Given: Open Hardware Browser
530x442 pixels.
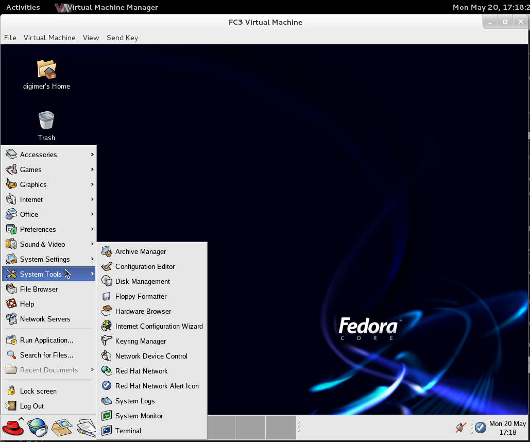Looking at the screenshot, I should pos(152,311).
